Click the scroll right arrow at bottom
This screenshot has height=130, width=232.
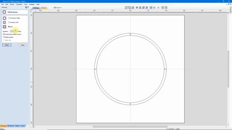point(226,127)
